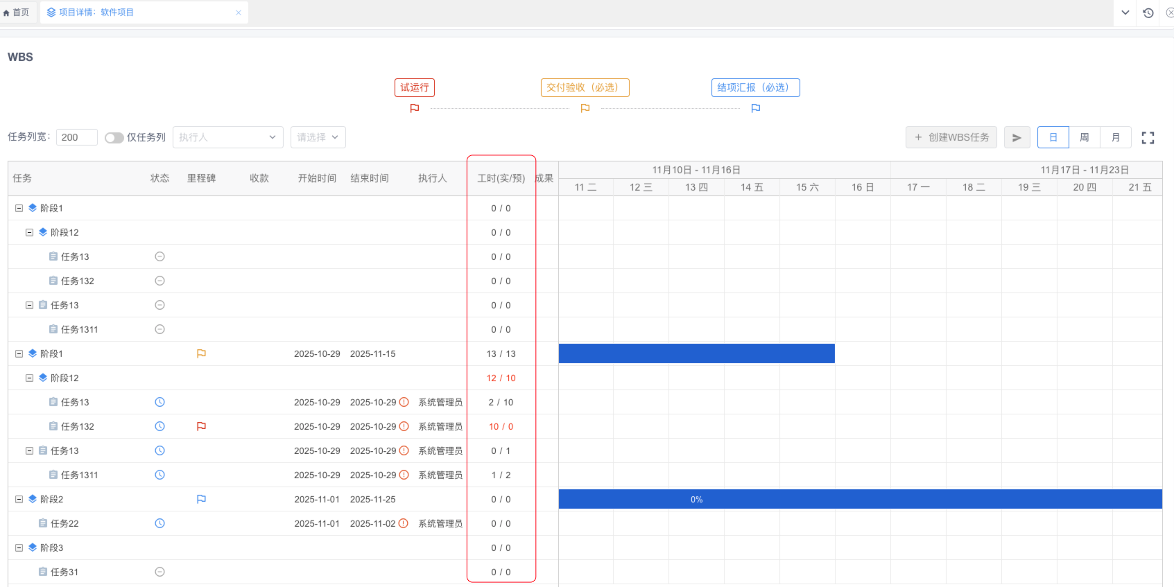Click the blue milestone flag on 阶段2 row
Screen dimensions: 1174x587
click(x=201, y=500)
